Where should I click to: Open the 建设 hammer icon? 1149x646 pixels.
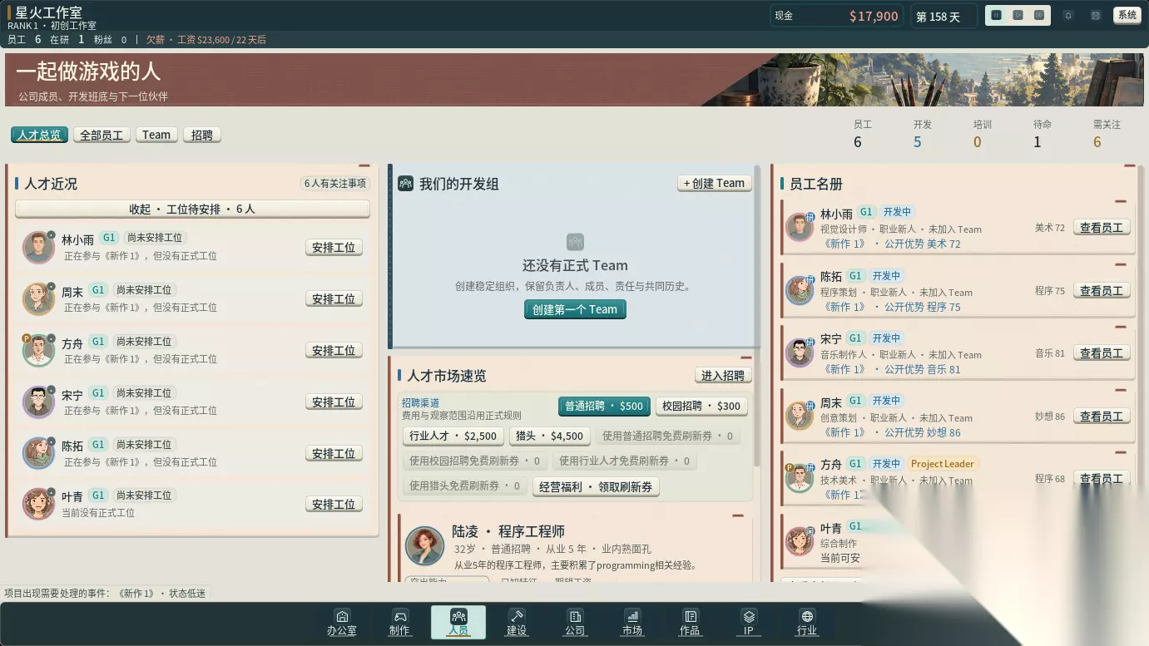[x=517, y=623]
